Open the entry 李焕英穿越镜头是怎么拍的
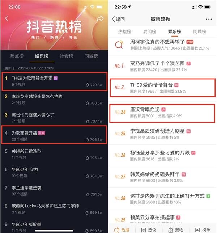The image size is (217, 233). (54, 99)
